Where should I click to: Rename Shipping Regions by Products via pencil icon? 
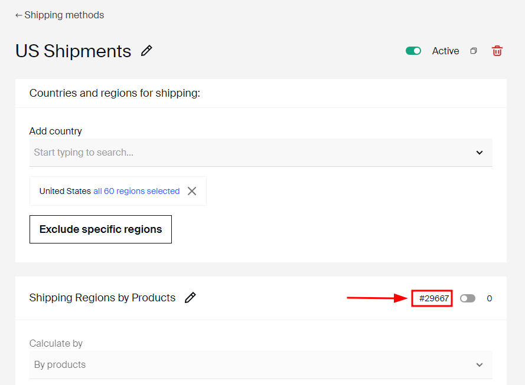pos(190,297)
